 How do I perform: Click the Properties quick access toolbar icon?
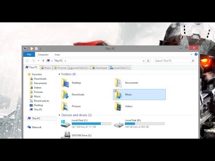tap(32, 49)
